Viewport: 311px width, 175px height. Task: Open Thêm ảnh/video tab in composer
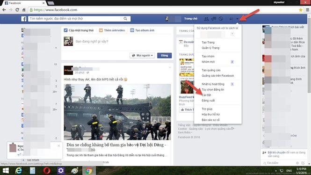112,30
